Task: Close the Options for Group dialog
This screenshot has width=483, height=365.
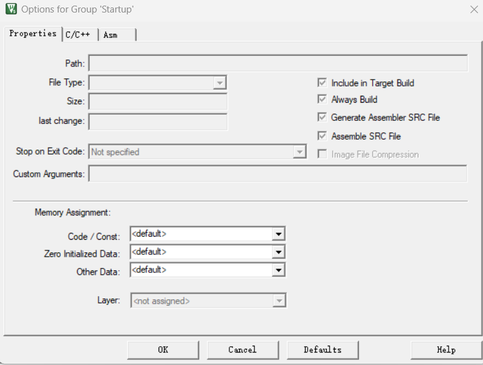Action: coord(474,9)
